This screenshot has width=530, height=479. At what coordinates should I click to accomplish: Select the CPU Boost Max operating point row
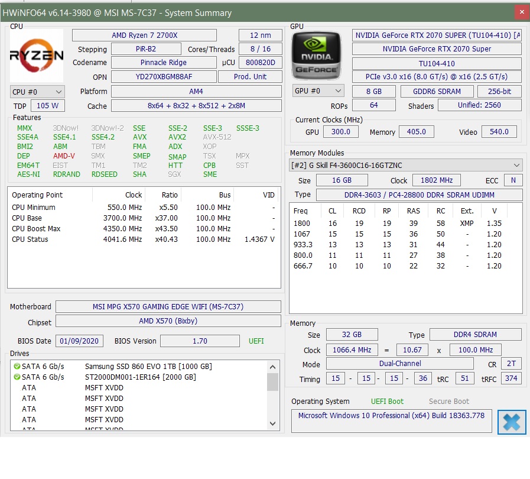tap(144, 229)
